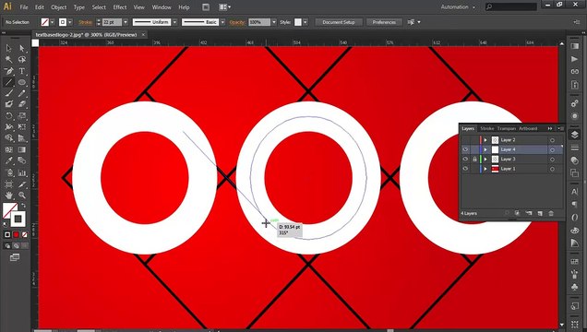Select the Column Graph tool
This screenshot has width=587, height=332.
point(22,172)
